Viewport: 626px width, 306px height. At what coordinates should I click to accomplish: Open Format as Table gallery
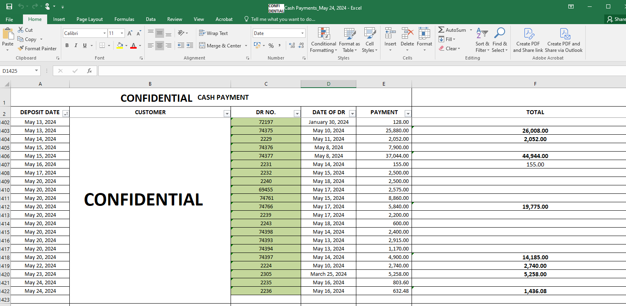click(349, 40)
